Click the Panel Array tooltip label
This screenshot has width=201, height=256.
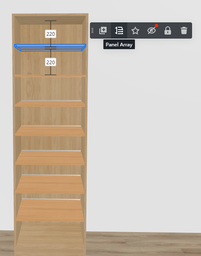pyautogui.click(x=119, y=44)
